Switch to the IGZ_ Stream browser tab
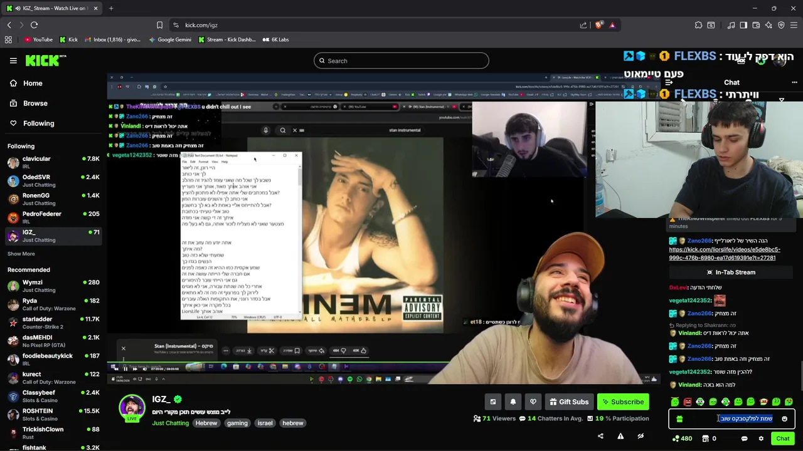803x451 pixels. 52,8
